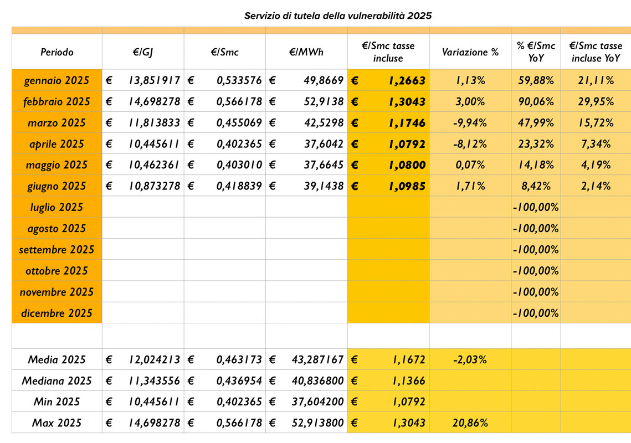This screenshot has width=631, height=443.
Task: Select the YoY cell 59,88%
Action: point(536,80)
